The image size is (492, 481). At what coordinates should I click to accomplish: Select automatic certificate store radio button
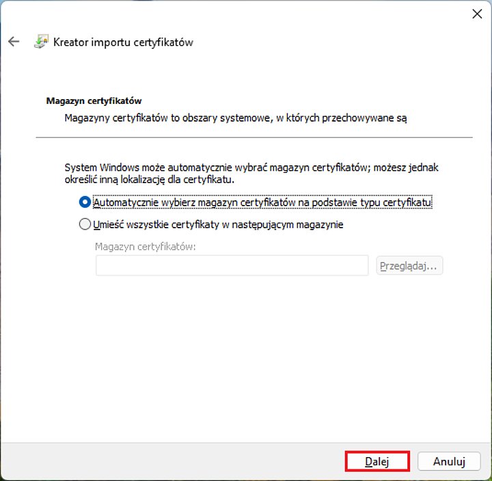click(x=85, y=202)
